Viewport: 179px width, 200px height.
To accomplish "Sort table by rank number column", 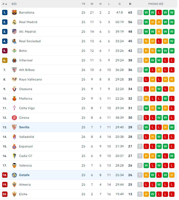I will tap(5, 4).
